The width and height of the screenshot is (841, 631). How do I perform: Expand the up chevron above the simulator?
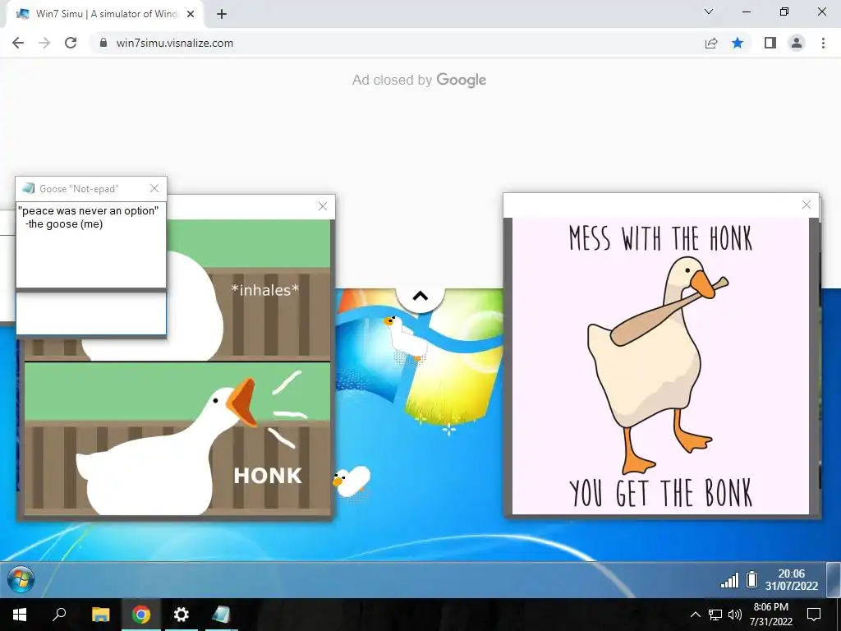pos(420,296)
